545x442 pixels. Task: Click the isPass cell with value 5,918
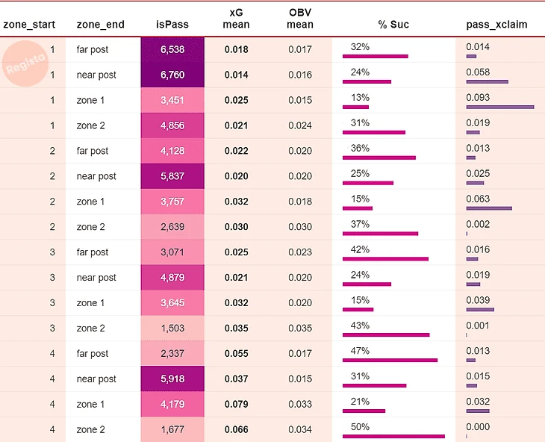(172, 379)
